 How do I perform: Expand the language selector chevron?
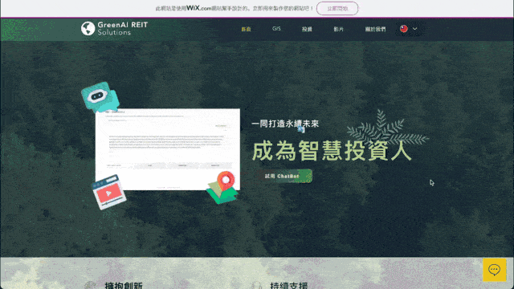(414, 29)
